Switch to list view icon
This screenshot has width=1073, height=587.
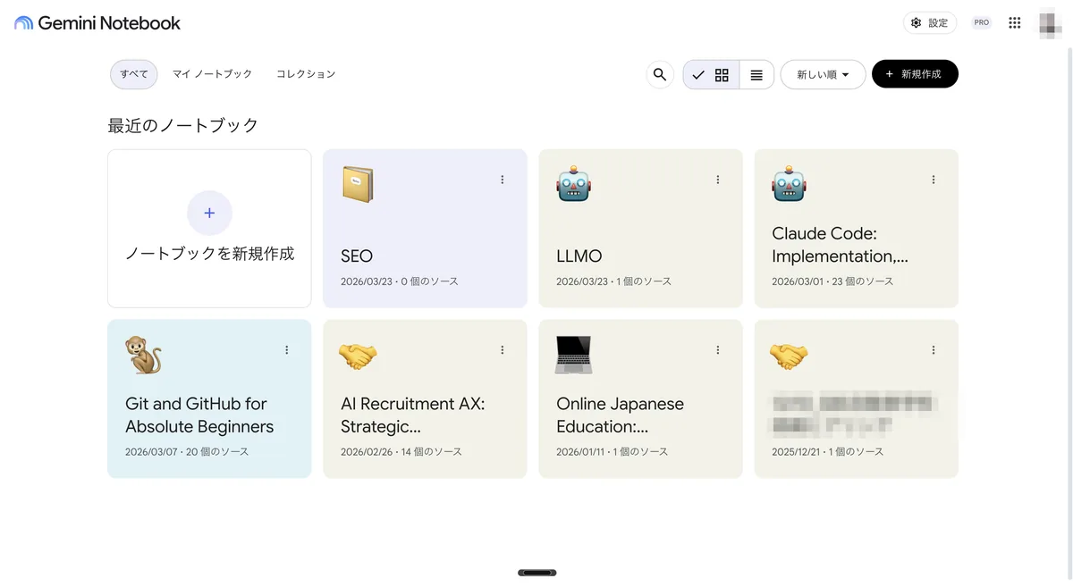coord(756,75)
